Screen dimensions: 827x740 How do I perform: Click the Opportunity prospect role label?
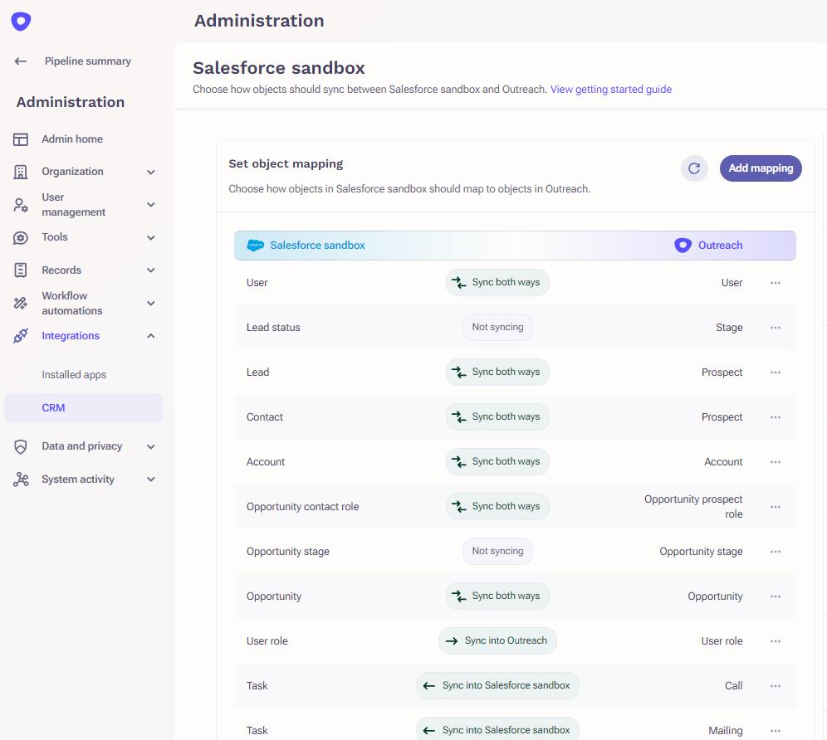[x=693, y=507]
